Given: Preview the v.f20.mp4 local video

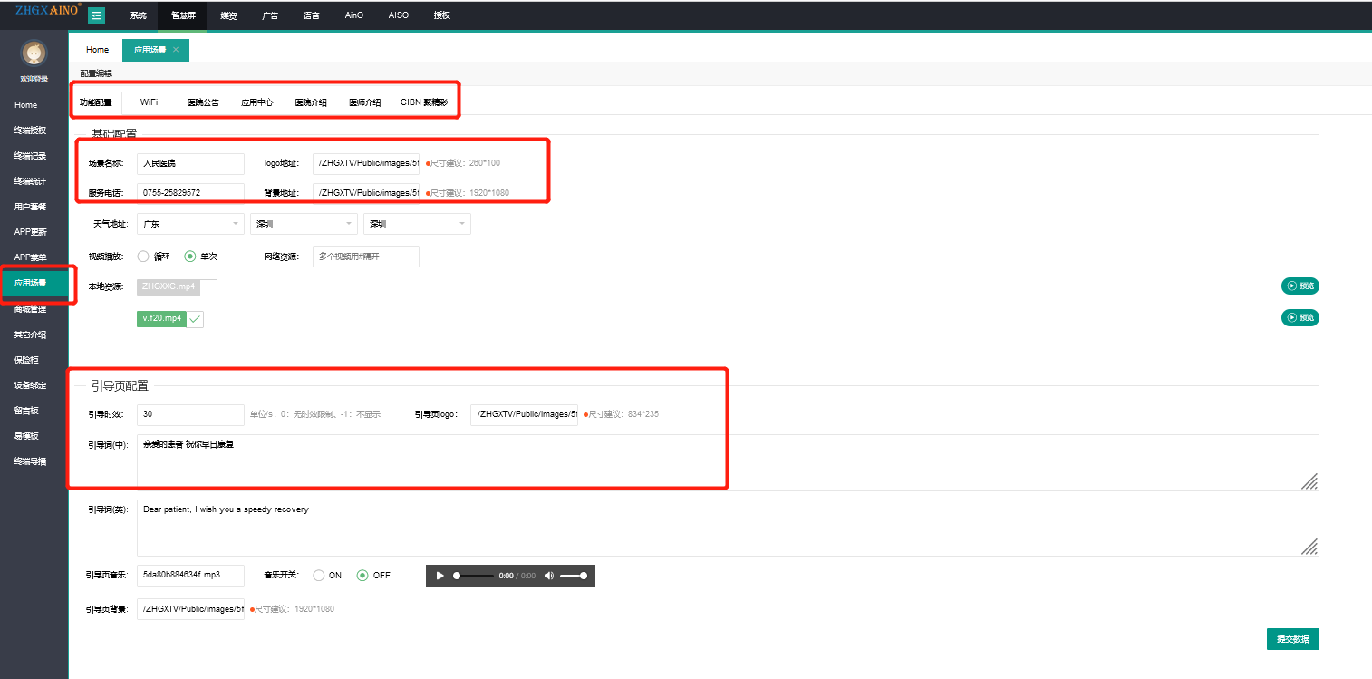Looking at the screenshot, I should pyautogui.click(x=1300, y=318).
